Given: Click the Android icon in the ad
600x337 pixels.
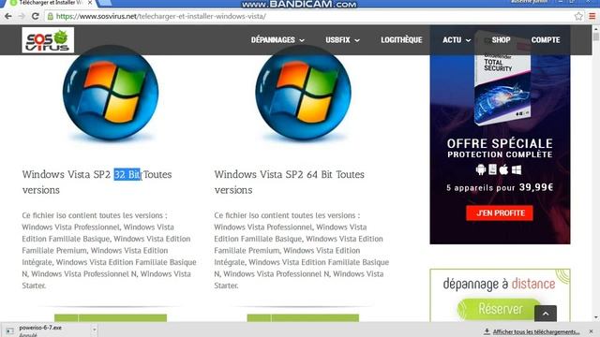Looking at the screenshot, I should (x=481, y=169).
